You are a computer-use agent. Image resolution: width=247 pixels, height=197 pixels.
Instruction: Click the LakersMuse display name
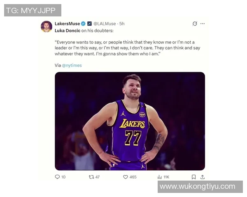(x=67, y=24)
